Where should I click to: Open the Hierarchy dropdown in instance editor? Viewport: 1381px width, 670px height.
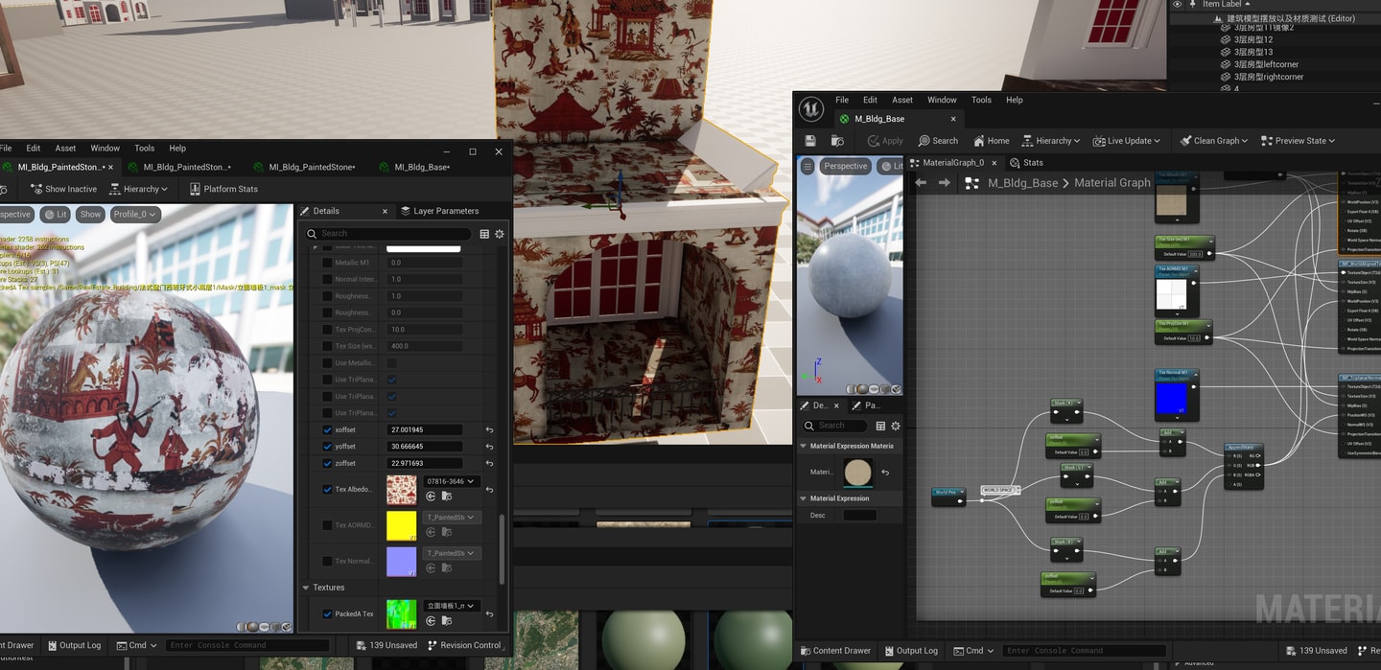click(x=139, y=189)
